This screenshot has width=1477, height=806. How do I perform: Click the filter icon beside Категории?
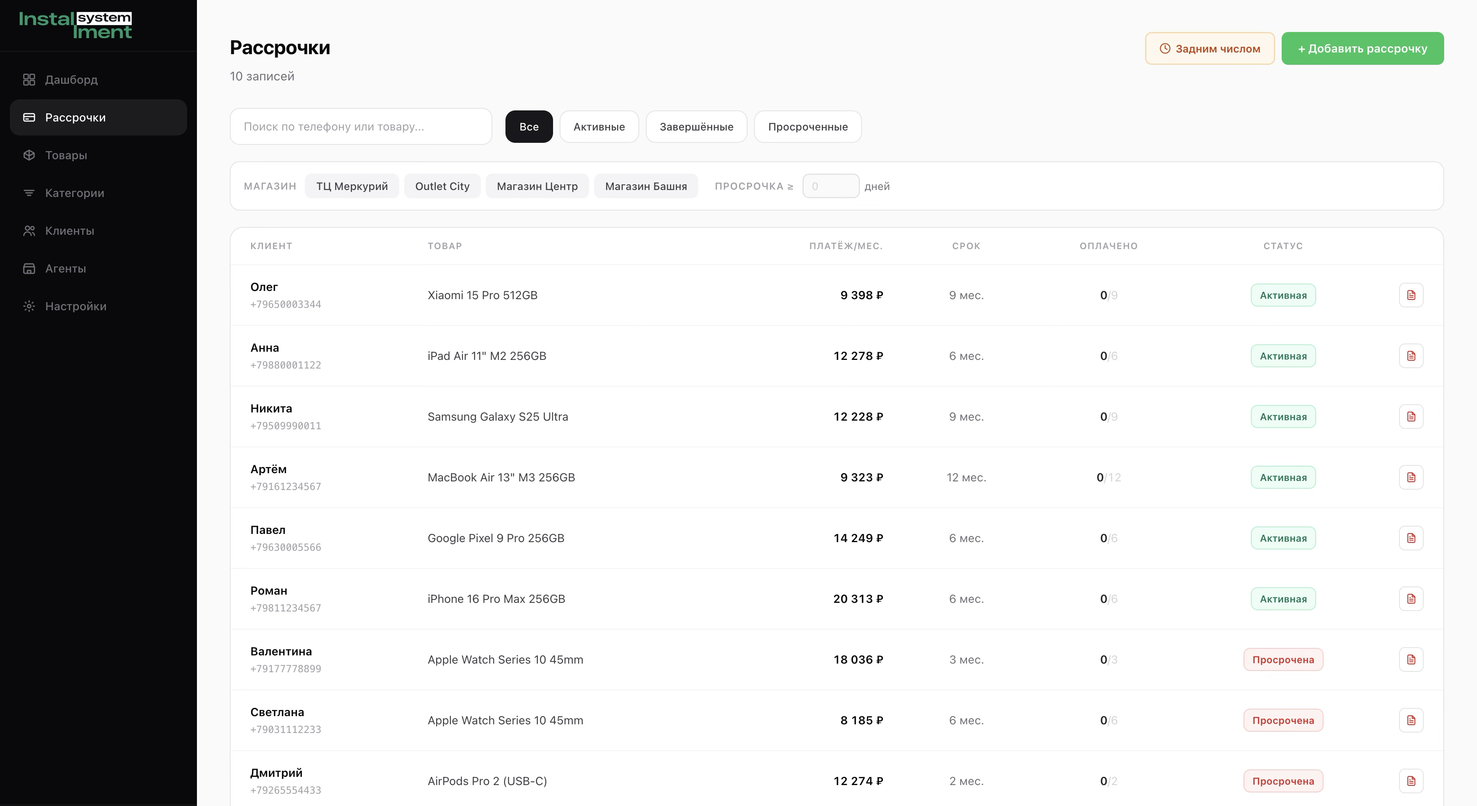tap(29, 193)
